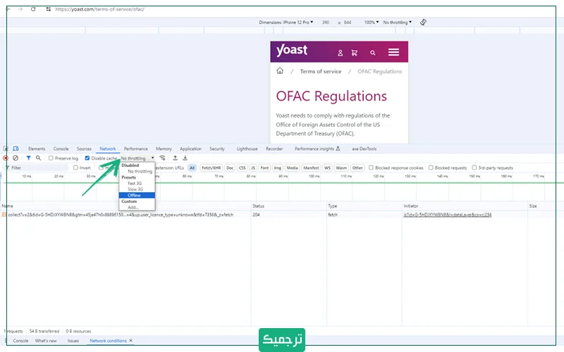Filter requests by WS
Viewport: 564px width, 352px height.
tap(327, 168)
